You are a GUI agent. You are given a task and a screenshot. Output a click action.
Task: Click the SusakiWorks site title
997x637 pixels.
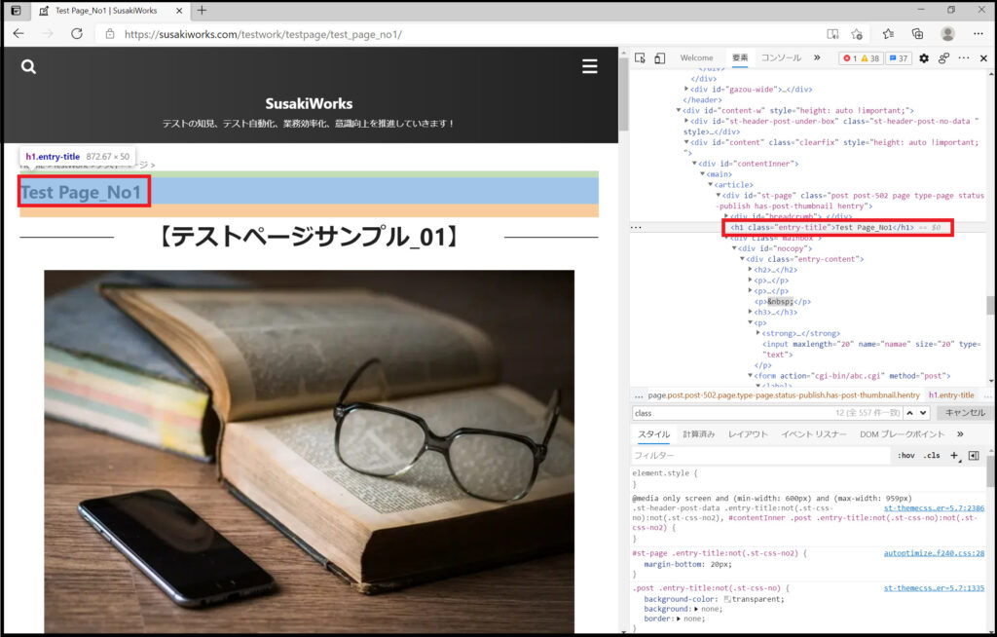click(x=309, y=103)
